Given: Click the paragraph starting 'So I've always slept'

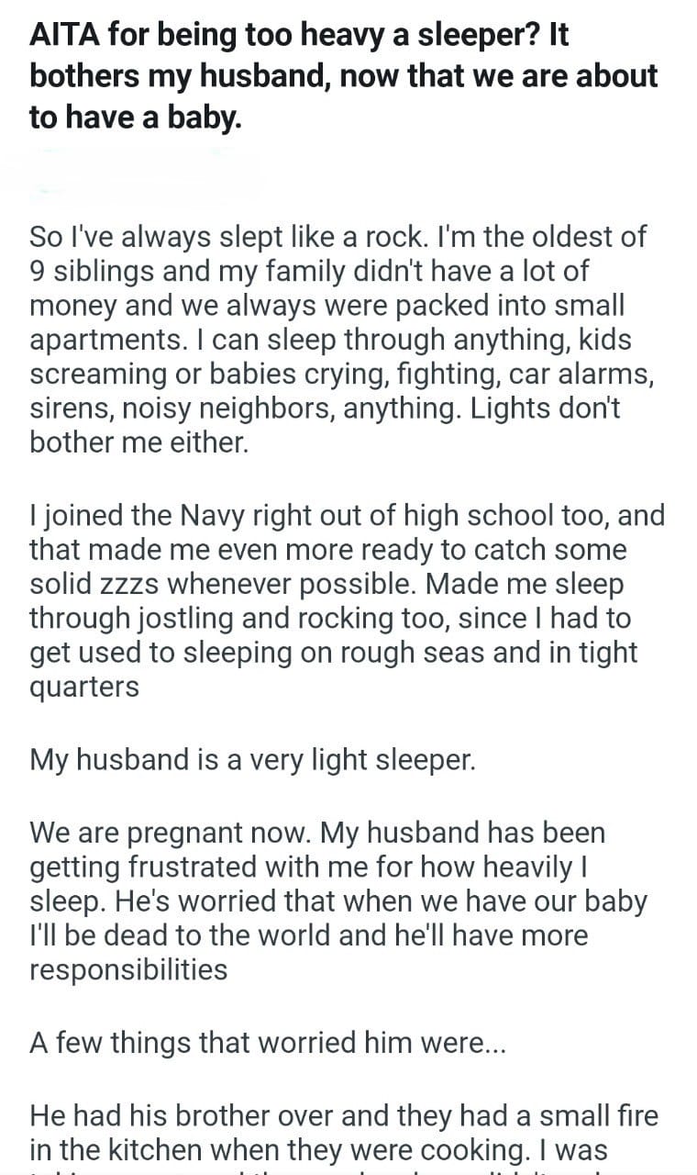Looking at the screenshot, I should 337,340.
